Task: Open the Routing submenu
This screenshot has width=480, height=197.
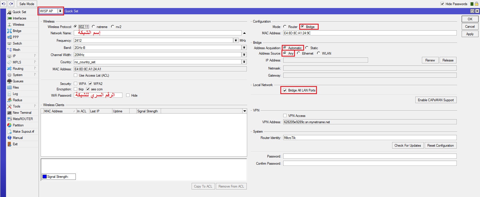Action: [x=18, y=69]
